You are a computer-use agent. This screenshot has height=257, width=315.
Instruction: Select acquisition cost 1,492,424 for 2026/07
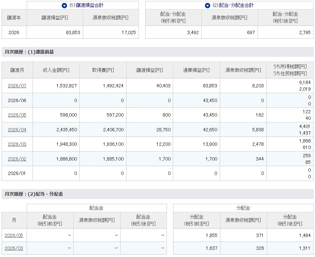click(113, 86)
